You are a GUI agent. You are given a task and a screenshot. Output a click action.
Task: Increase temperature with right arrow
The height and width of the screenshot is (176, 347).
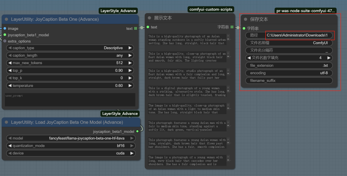click(x=130, y=86)
